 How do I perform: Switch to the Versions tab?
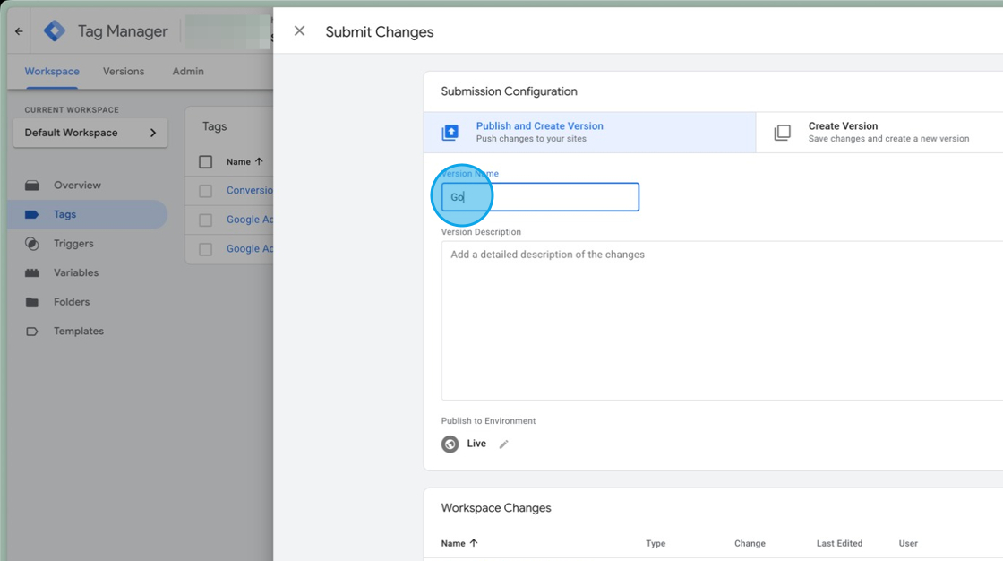pyautogui.click(x=124, y=71)
